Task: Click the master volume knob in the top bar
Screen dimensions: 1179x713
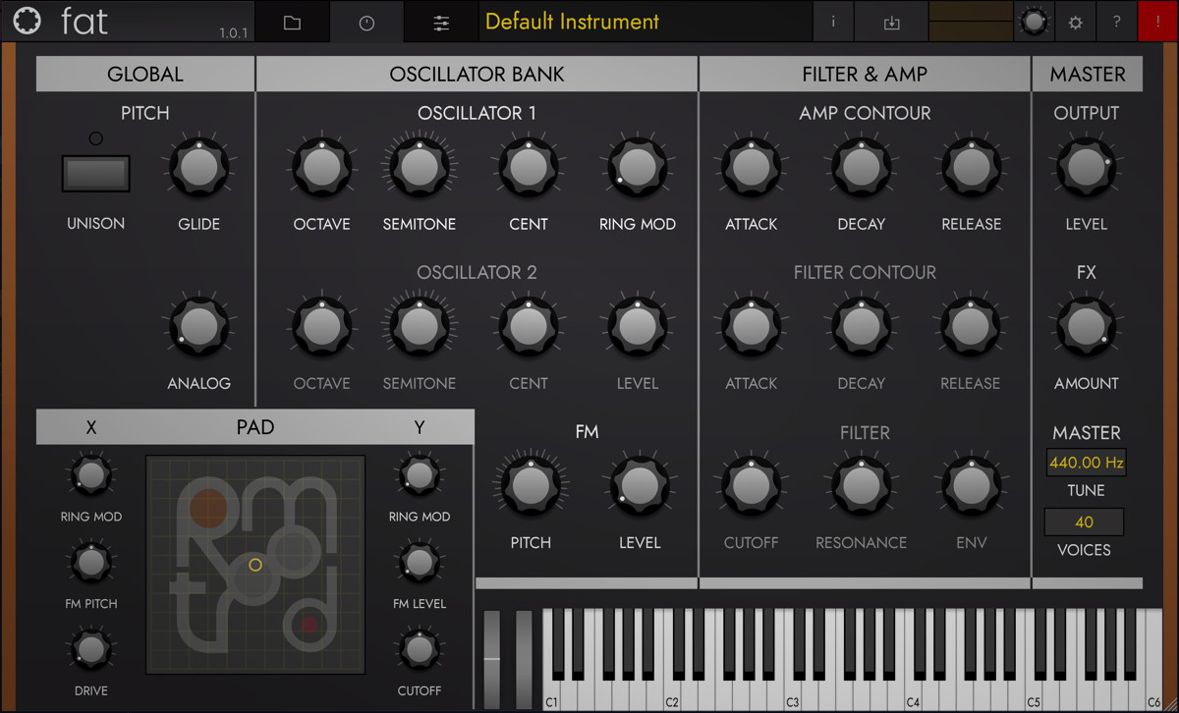Action: [x=1034, y=21]
